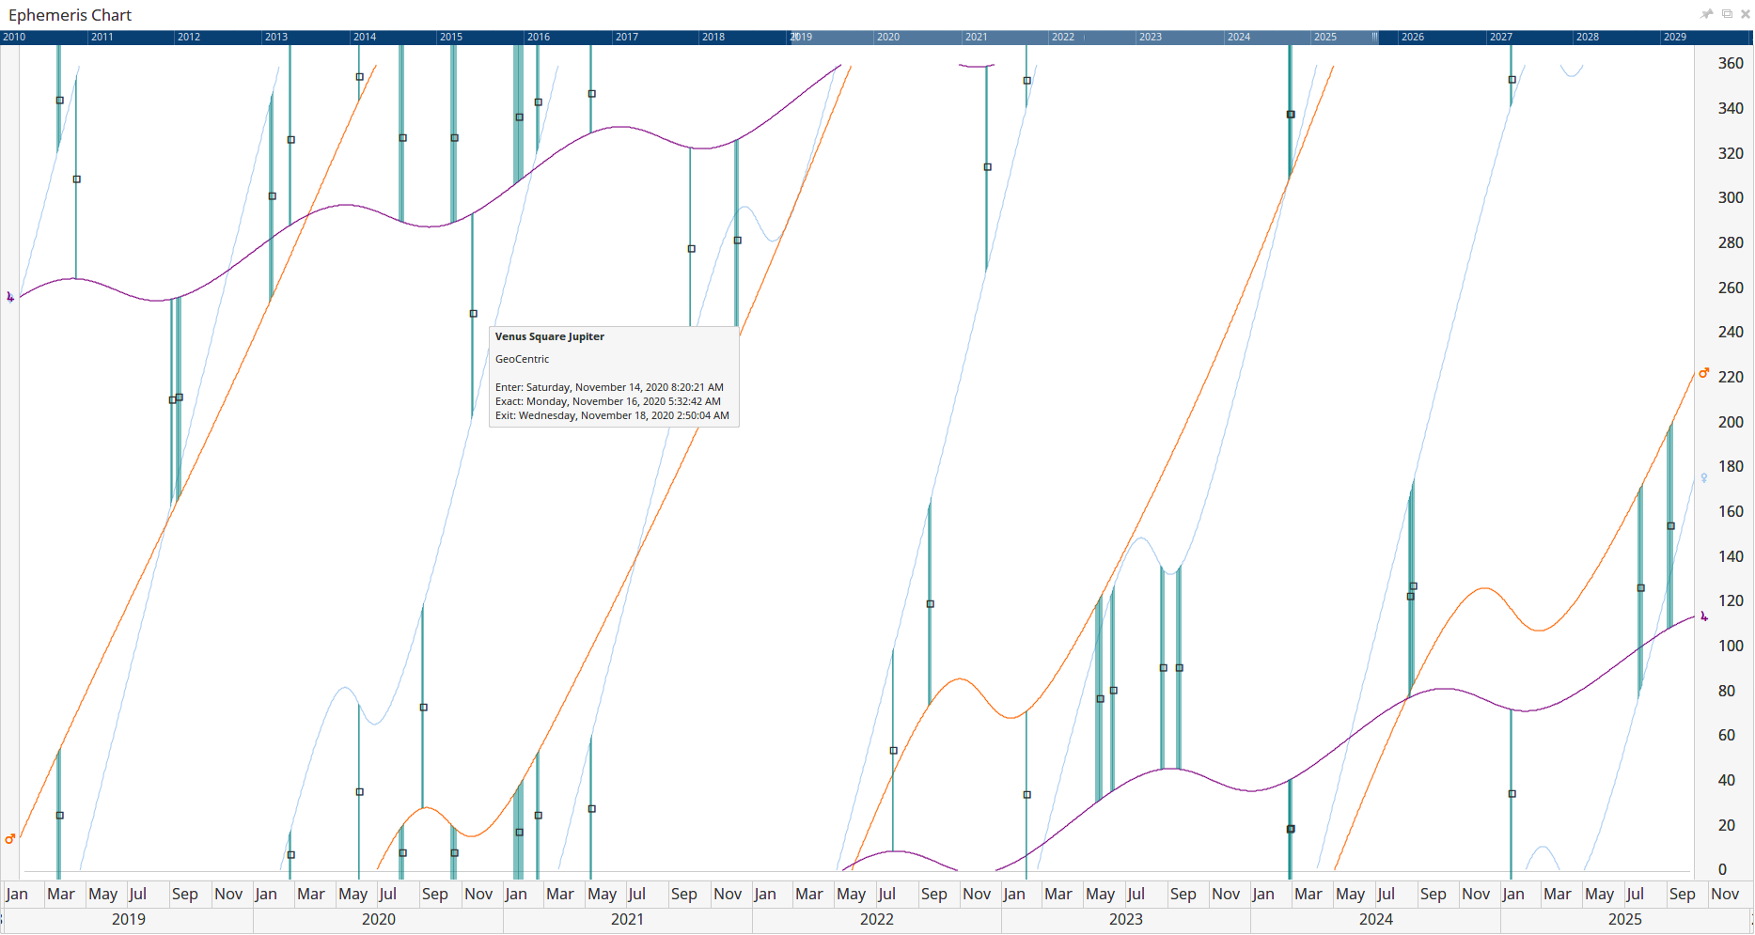The width and height of the screenshot is (1755, 935).
Task: Click the tooltip's Exit date line
Action: click(x=612, y=415)
